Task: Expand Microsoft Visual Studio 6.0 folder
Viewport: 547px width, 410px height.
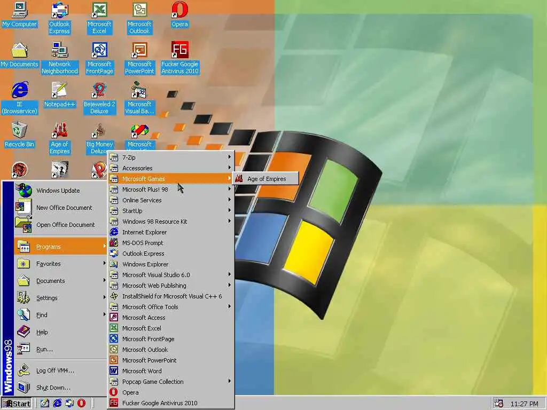Action: coord(171,275)
